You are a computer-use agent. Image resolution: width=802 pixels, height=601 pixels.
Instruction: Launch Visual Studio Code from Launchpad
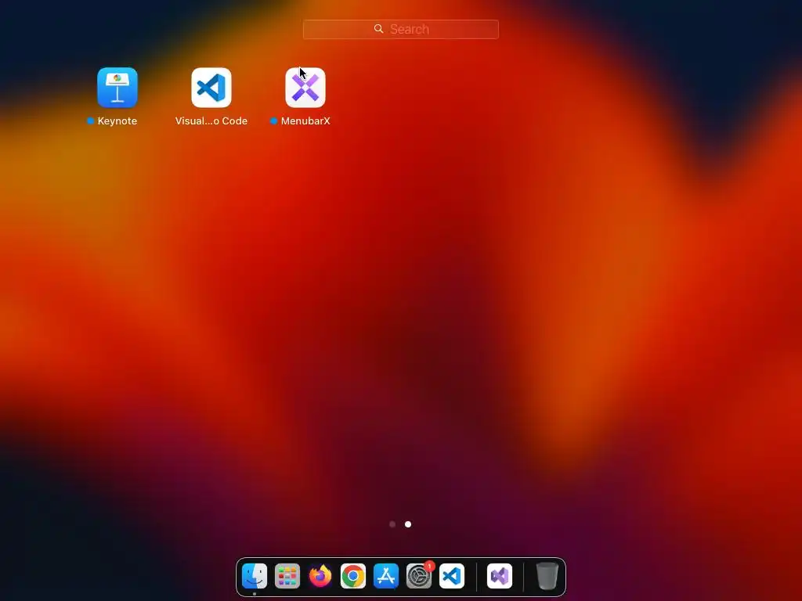pos(211,88)
